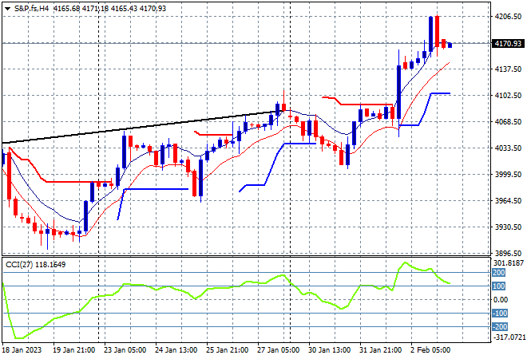527x359 pixels.
Task: Click the 23 Jan 05:00 time label
Action: [x=125, y=350]
